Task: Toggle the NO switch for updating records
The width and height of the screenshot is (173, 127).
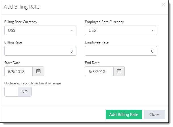Action: 18,92
